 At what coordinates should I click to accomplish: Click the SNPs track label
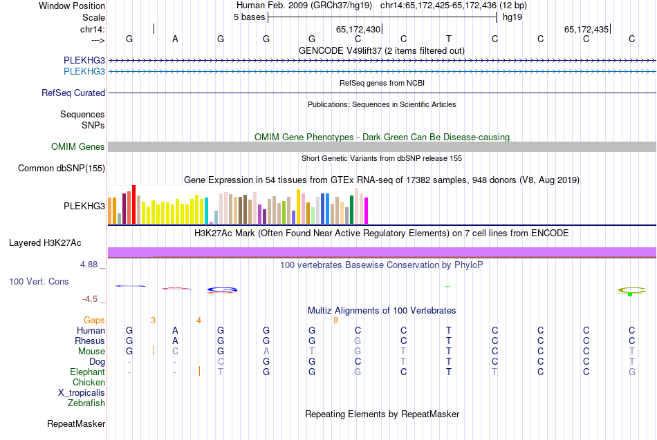(x=93, y=125)
